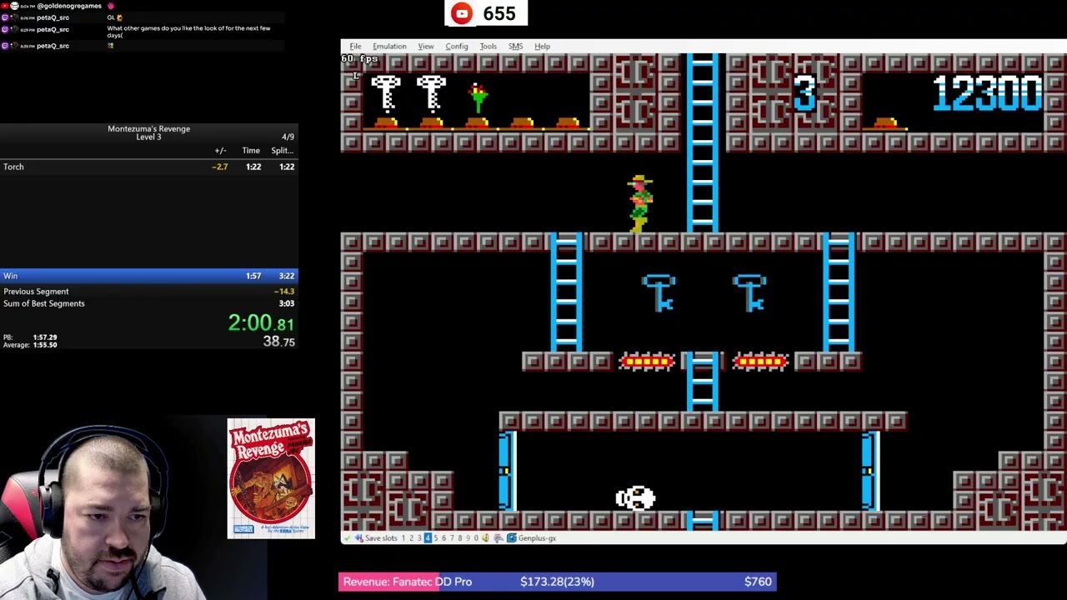
Task: Open the Tools menu
Action: tap(488, 47)
